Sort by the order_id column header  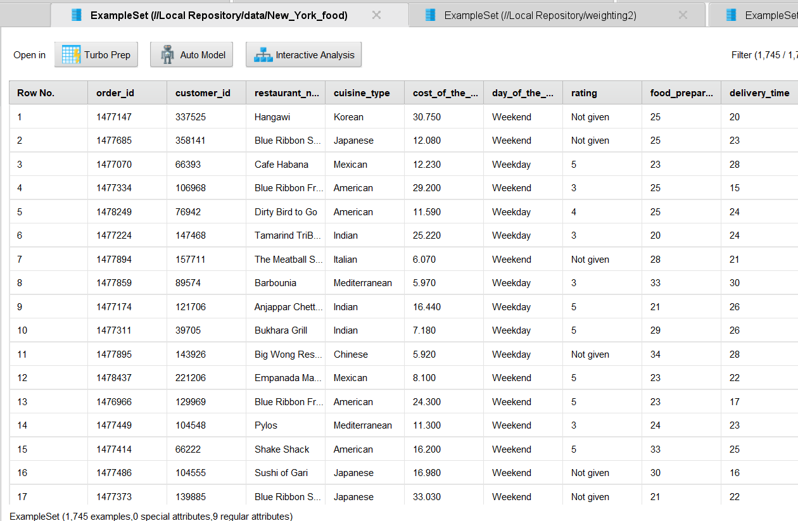tap(127, 93)
